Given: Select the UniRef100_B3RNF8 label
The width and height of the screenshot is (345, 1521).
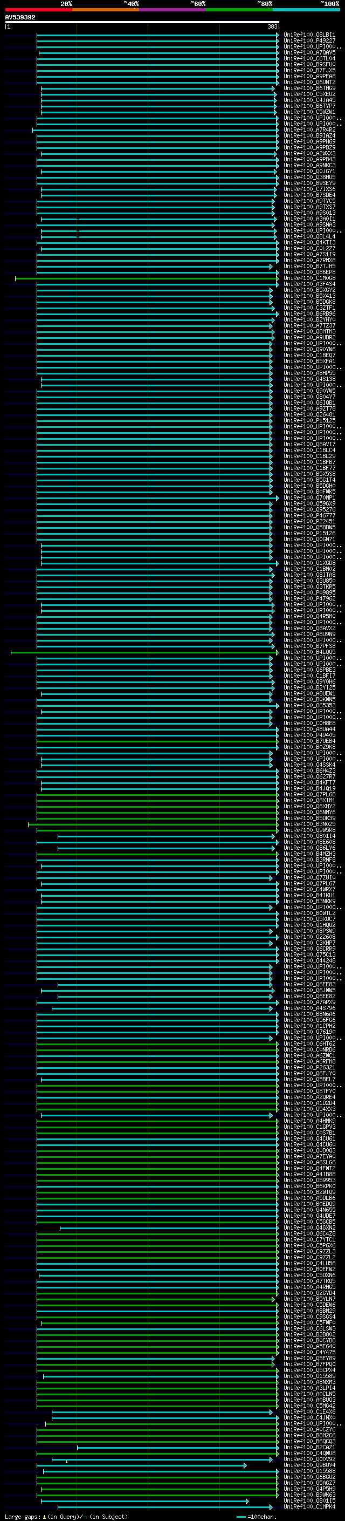Looking at the screenshot, I should (x=309, y=860).
